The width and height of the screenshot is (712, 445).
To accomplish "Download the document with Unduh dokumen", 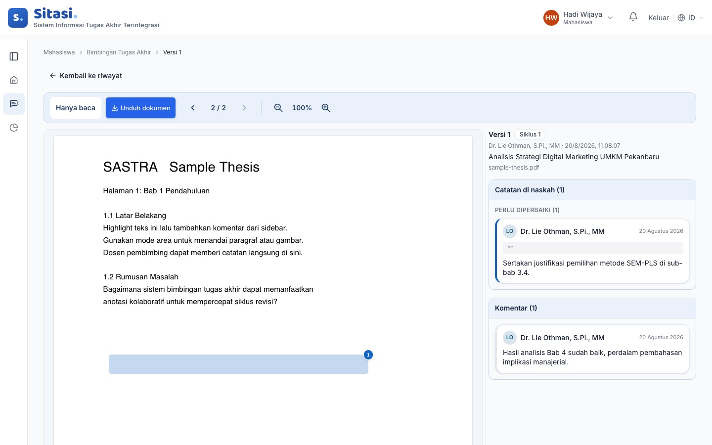I will 140,108.
